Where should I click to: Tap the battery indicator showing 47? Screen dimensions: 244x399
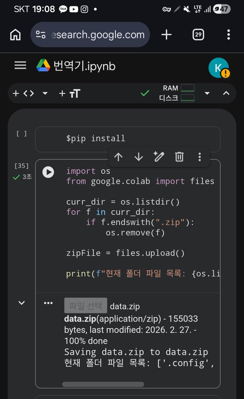coord(222,9)
